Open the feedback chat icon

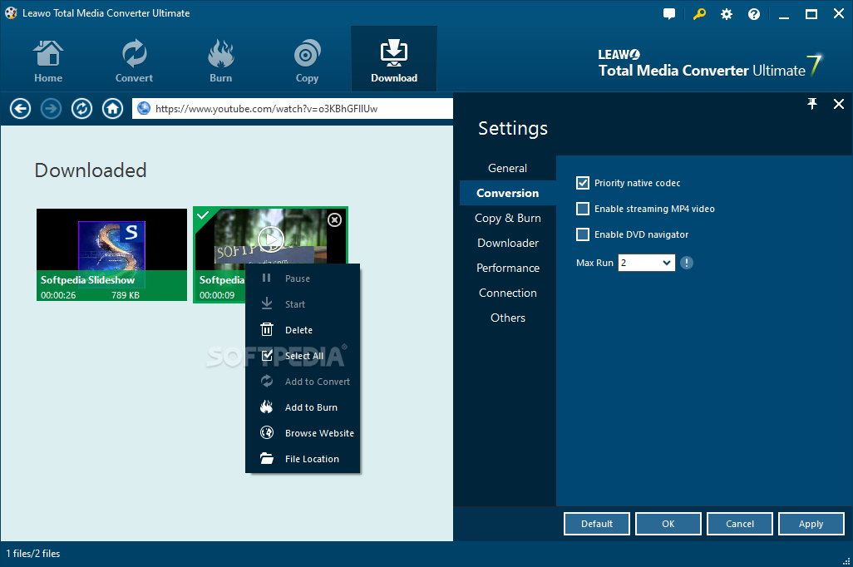(669, 14)
